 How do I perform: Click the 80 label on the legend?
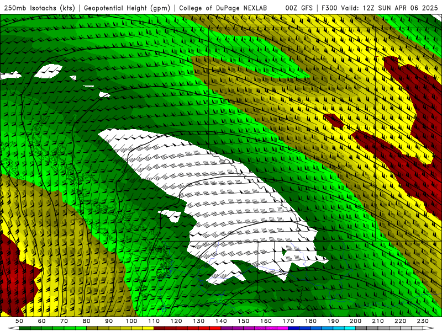click(87, 321)
